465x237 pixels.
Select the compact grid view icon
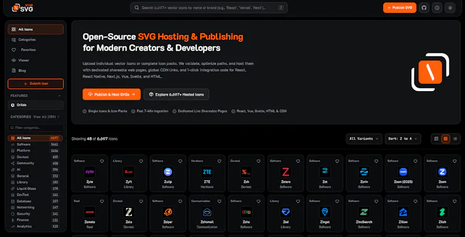[445, 139]
